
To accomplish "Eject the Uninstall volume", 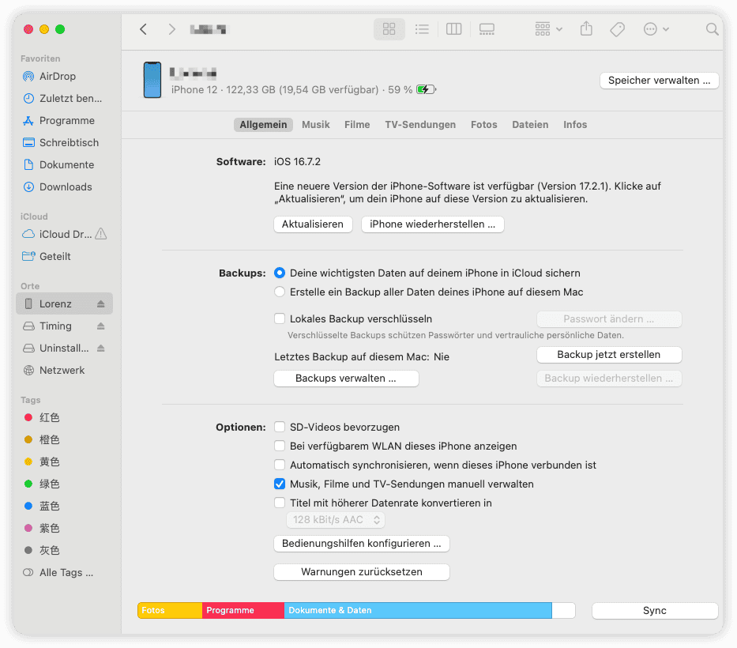I will tap(100, 348).
